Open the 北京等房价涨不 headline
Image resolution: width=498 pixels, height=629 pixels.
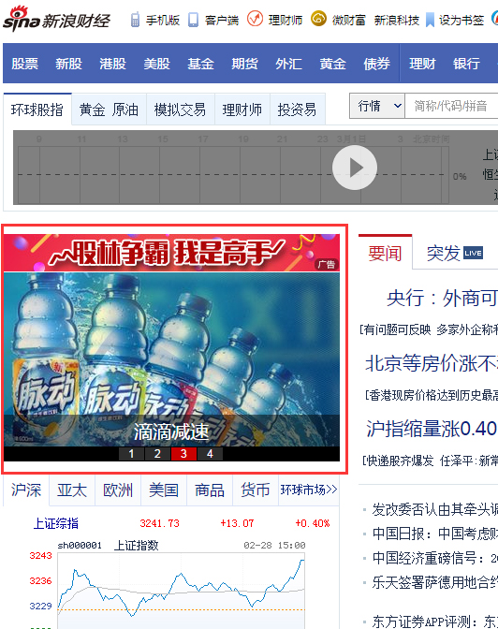pyautogui.click(x=432, y=363)
